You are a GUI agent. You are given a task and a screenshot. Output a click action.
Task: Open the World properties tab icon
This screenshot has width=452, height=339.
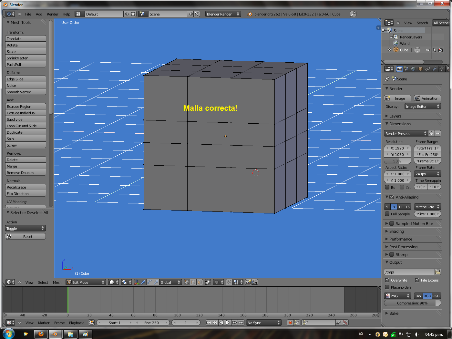tap(413, 69)
